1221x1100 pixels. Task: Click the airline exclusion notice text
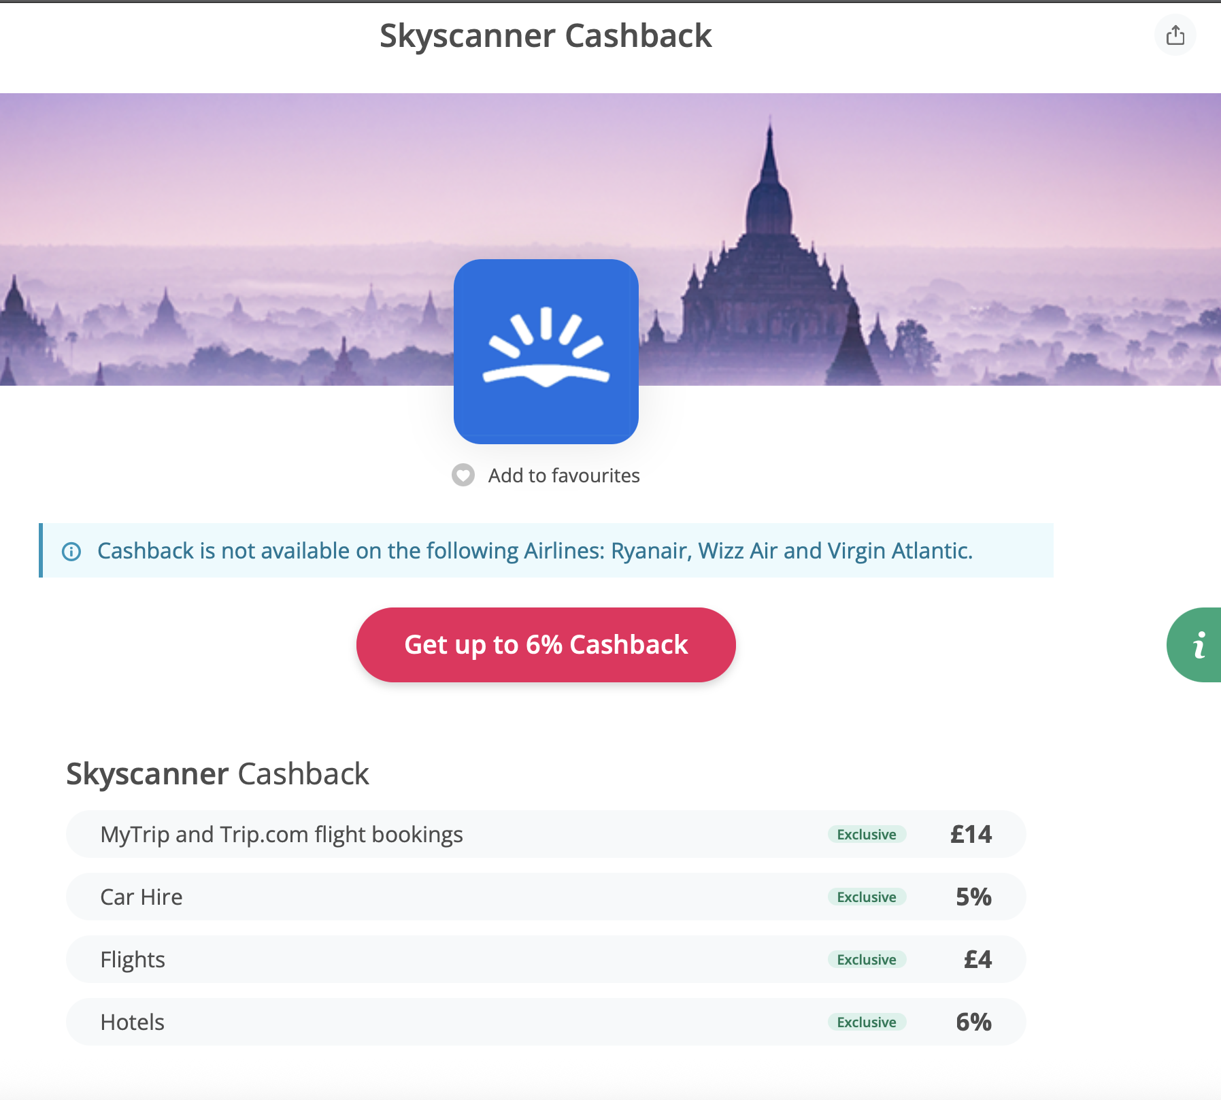pos(535,551)
